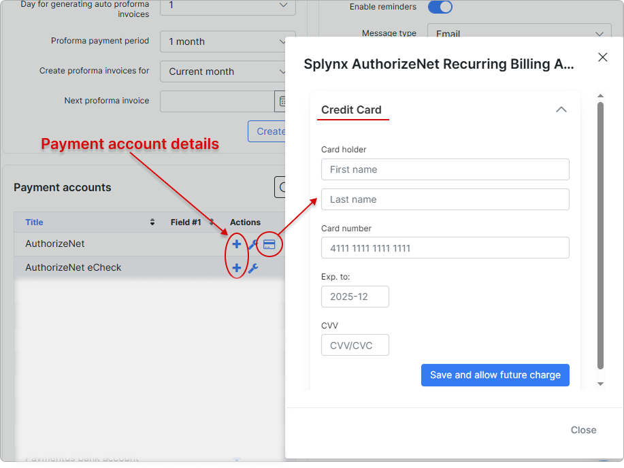
Task: Select the Credit Card section header
Action: click(x=351, y=110)
